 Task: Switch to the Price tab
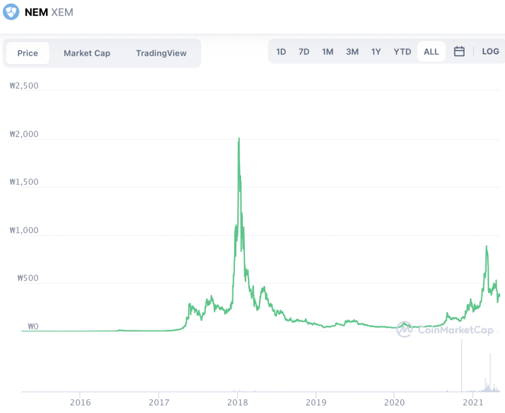28,53
